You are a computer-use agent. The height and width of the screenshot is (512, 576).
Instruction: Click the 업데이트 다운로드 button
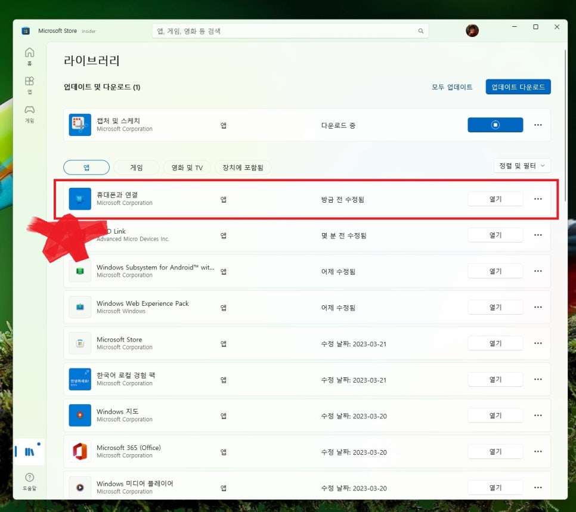click(518, 87)
